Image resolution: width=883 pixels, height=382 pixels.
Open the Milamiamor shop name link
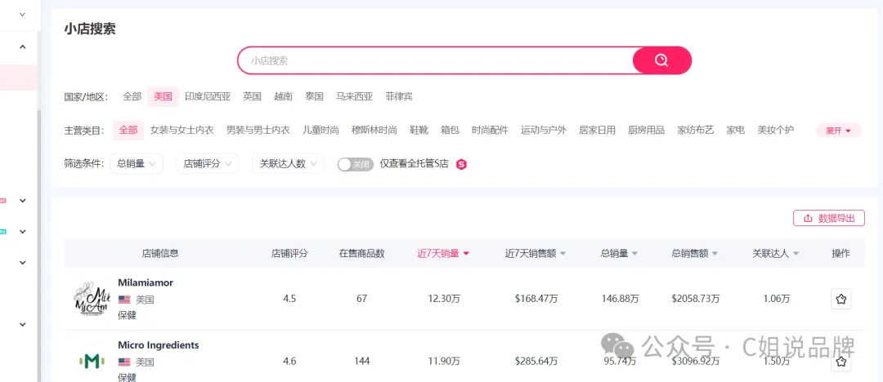click(146, 283)
